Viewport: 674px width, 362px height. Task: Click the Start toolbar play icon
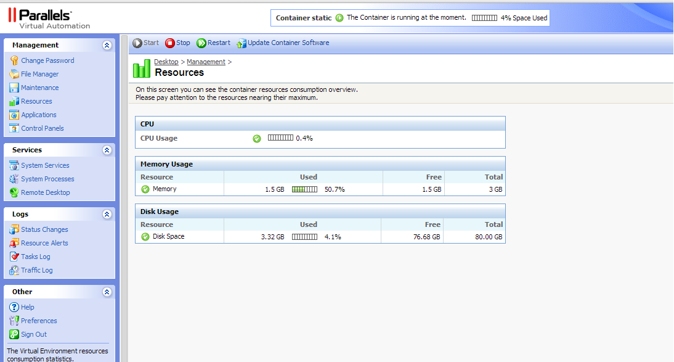tap(137, 43)
